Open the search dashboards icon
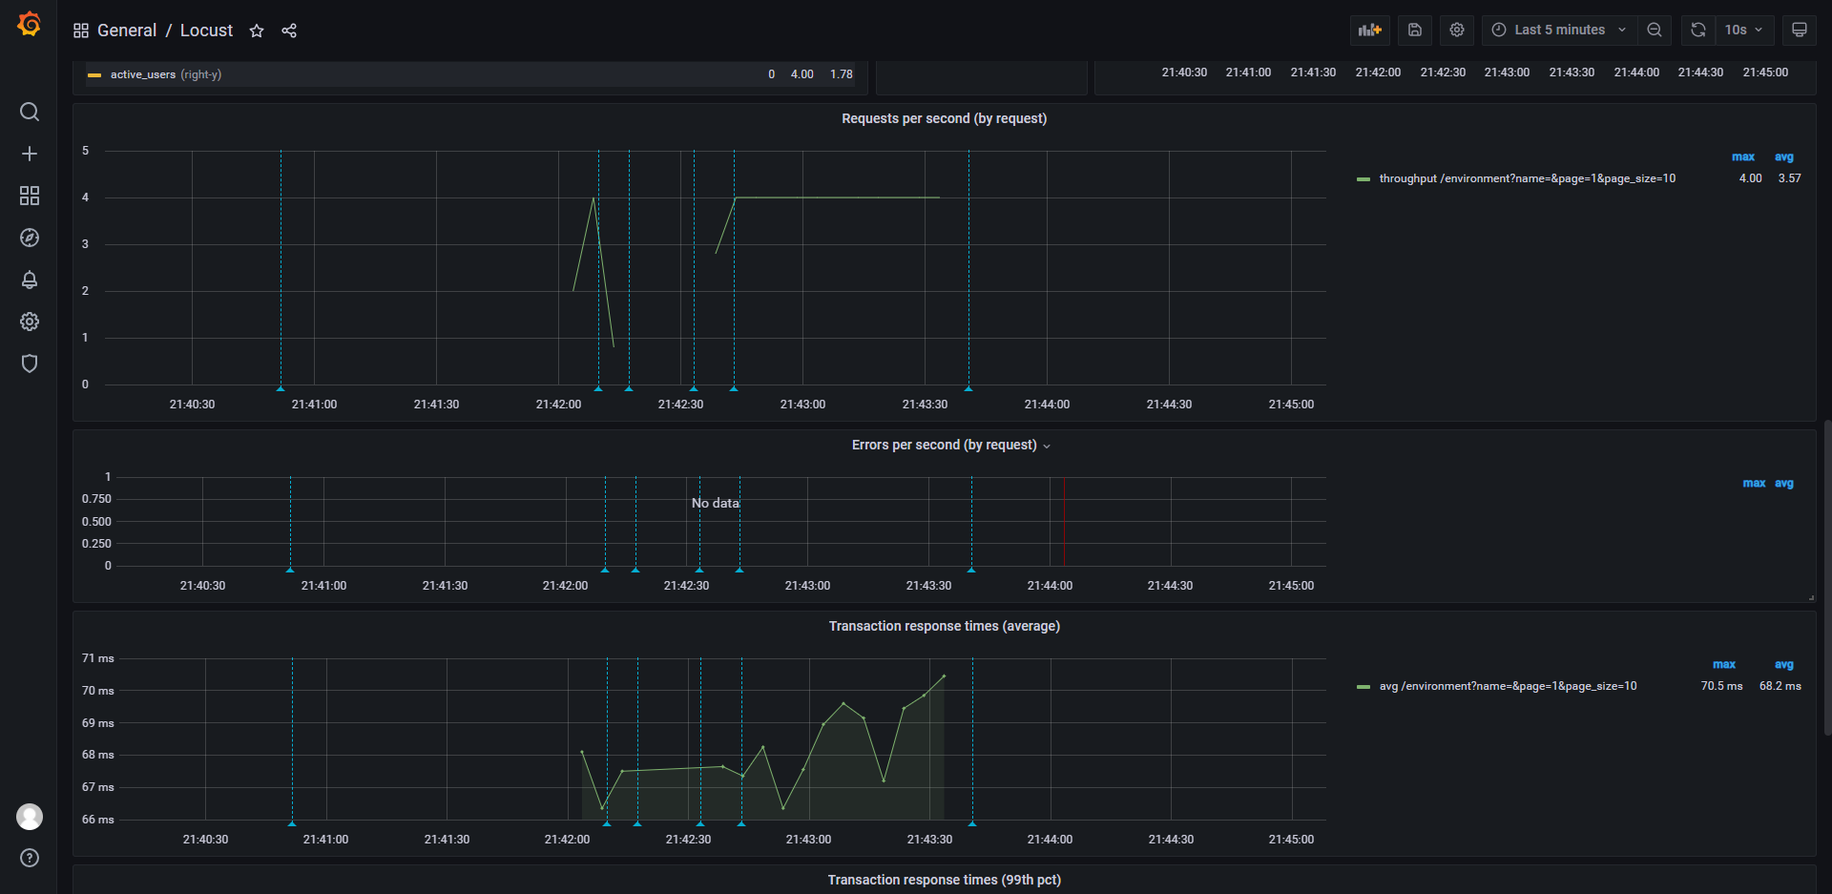Screen dimensions: 1832x894 coord(30,112)
